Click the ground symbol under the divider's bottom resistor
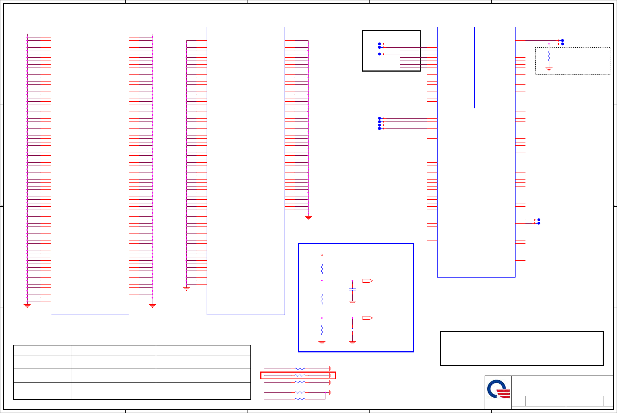Screen dimensions: 617x413 tap(322, 343)
